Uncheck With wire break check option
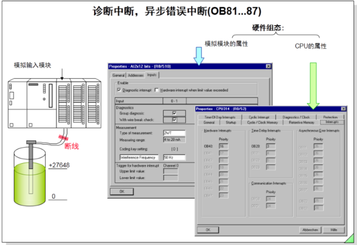Image resolution: width=357 pixels, height=245 pixels. tap(174, 120)
